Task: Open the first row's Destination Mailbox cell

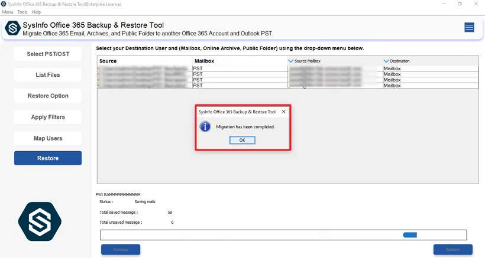Action: coord(431,68)
